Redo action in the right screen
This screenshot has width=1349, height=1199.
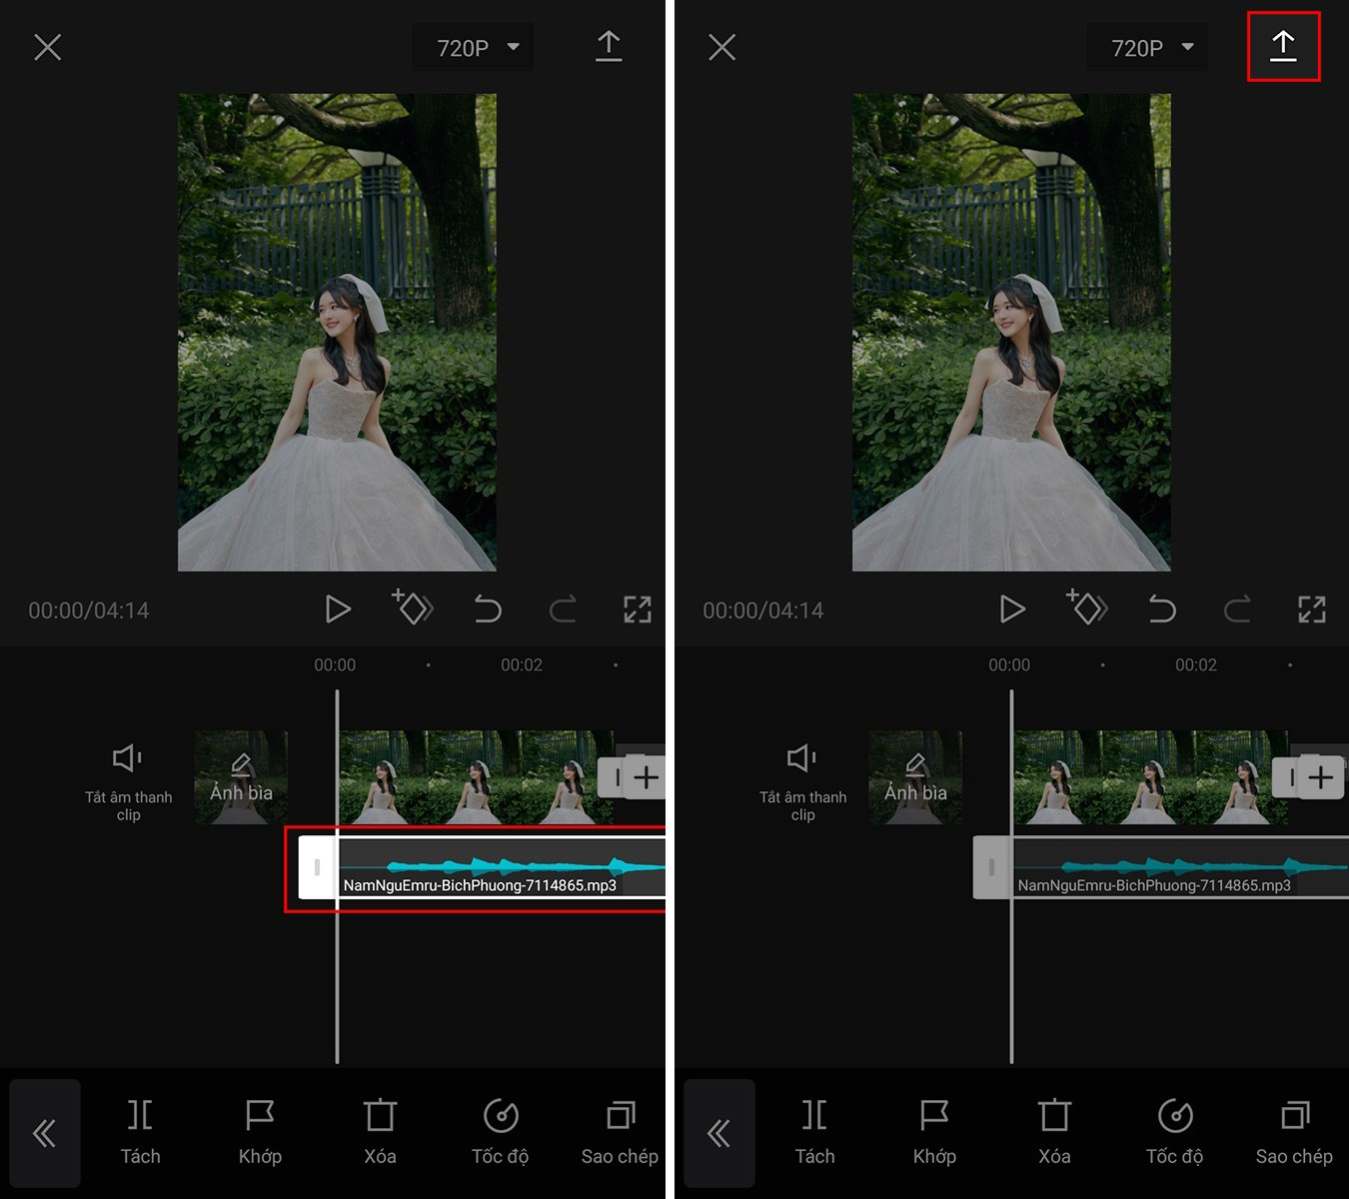pyautogui.click(x=1237, y=608)
